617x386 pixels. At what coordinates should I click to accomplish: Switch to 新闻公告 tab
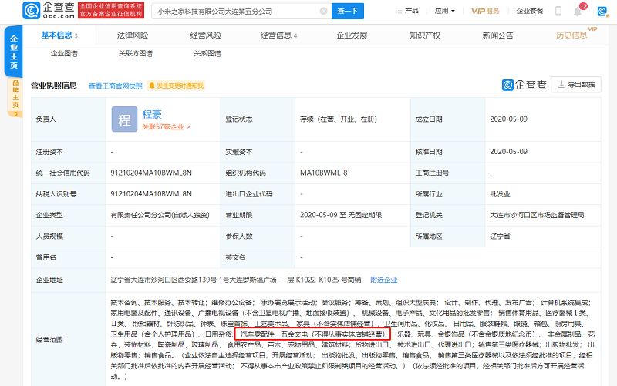[x=497, y=35]
